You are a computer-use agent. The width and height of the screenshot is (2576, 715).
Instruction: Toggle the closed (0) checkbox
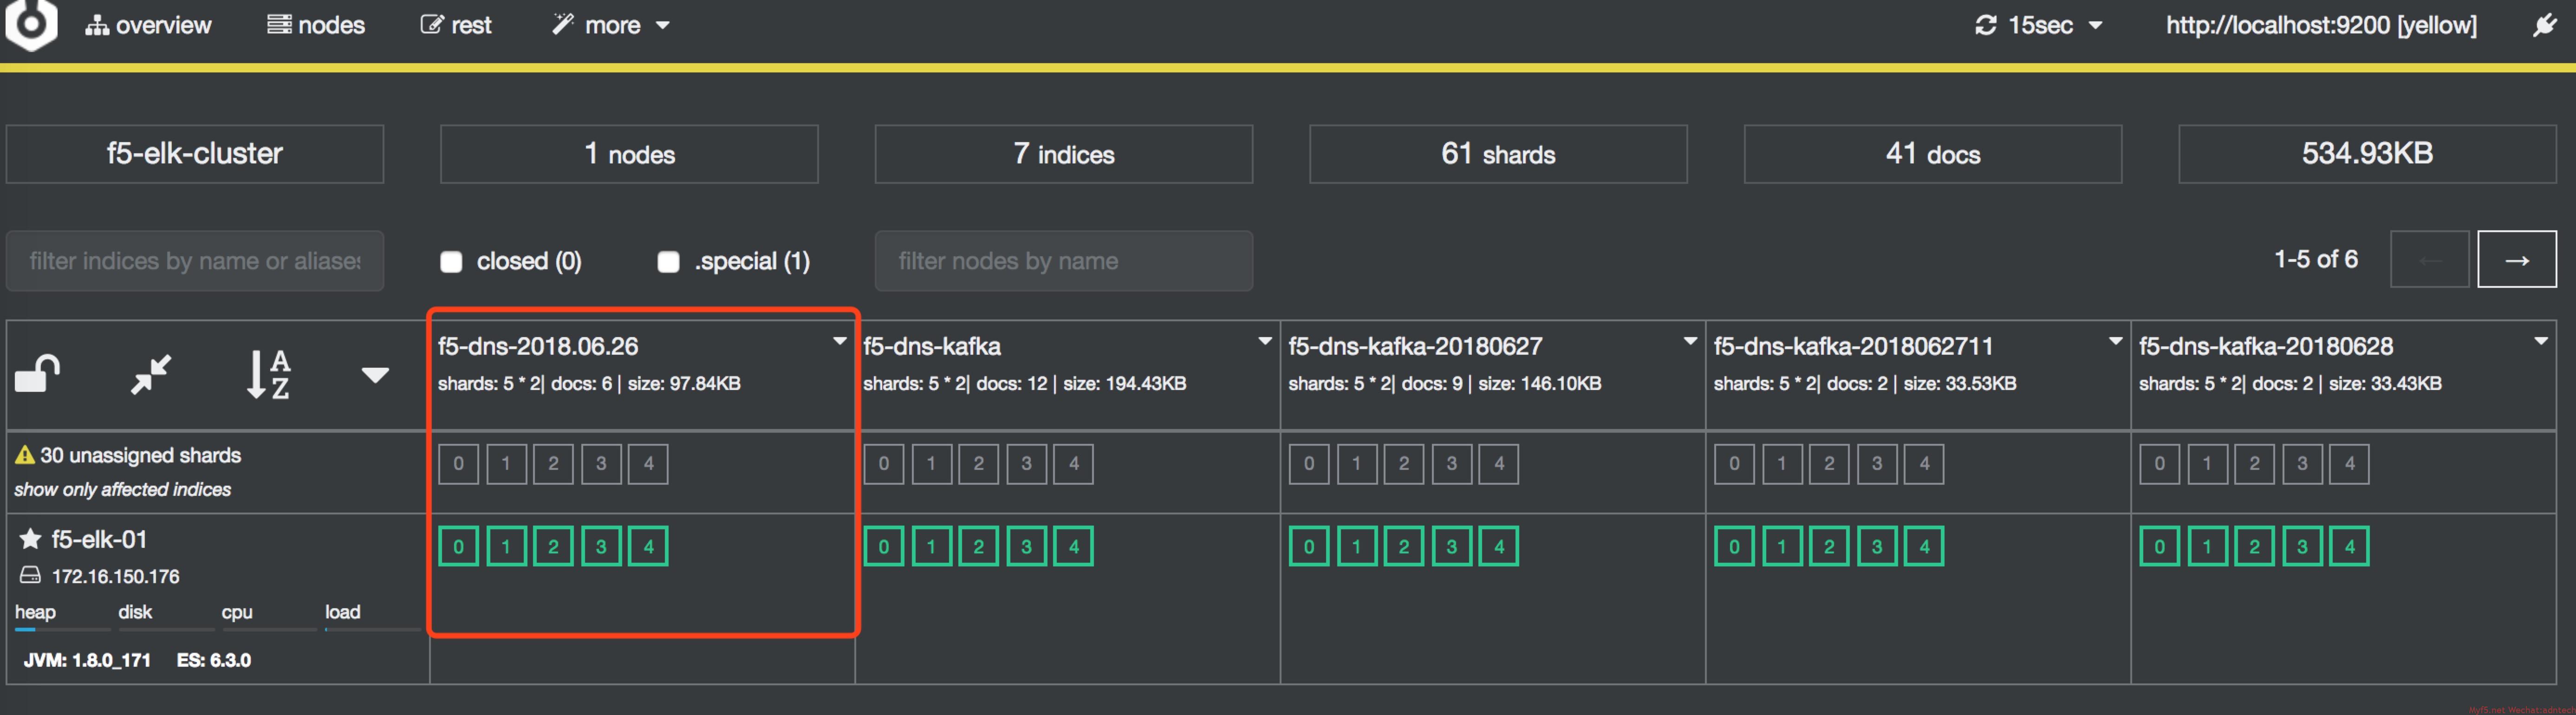(451, 262)
